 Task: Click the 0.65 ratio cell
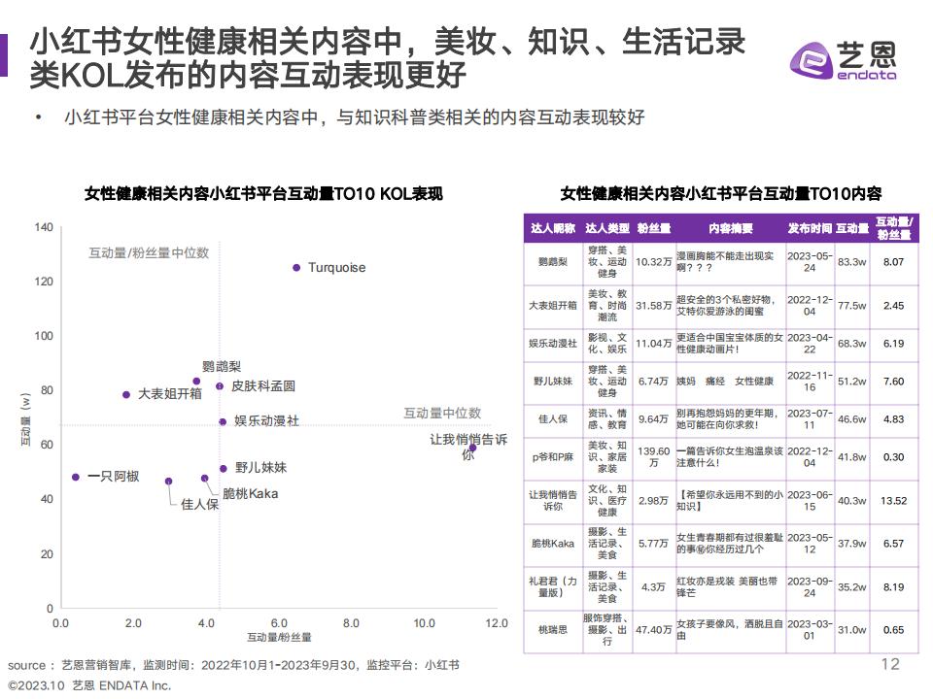[x=893, y=630]
